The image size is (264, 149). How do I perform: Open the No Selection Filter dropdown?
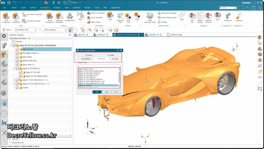26,30
